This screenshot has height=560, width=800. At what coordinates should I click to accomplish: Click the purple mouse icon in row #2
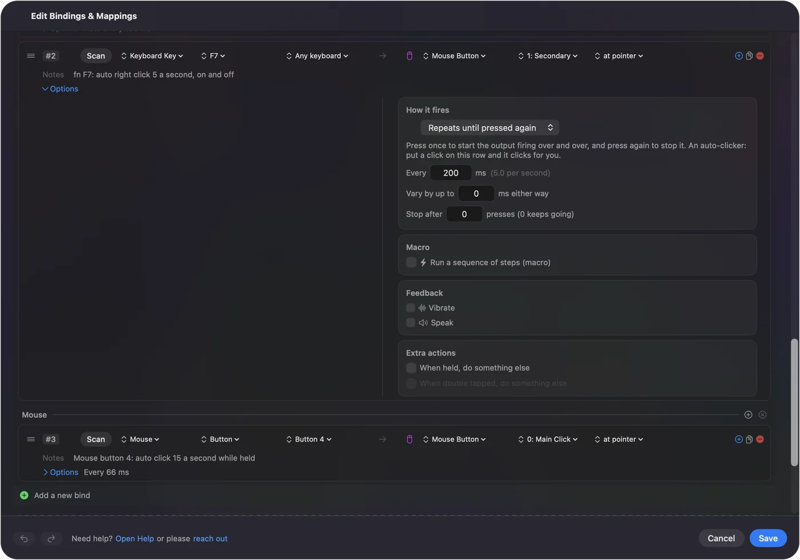(410, 56)
